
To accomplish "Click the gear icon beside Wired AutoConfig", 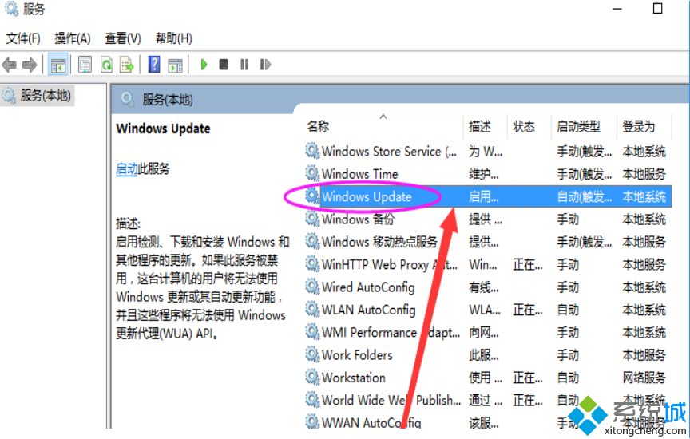I will point(312,287).
